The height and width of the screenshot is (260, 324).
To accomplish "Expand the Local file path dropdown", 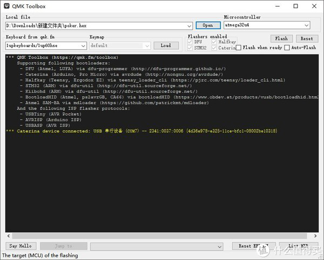I will click(x=189, y=26).
